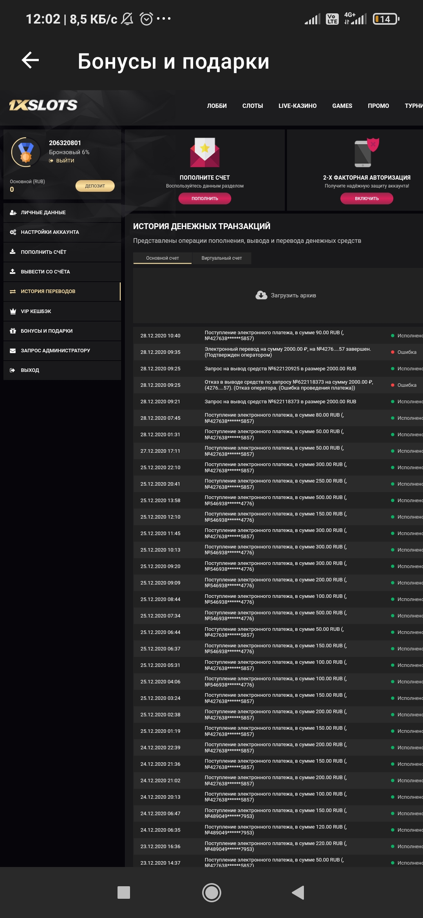
Task: Click the envelope with star icon
Action: pyautogui.click(x=205, y=153)
